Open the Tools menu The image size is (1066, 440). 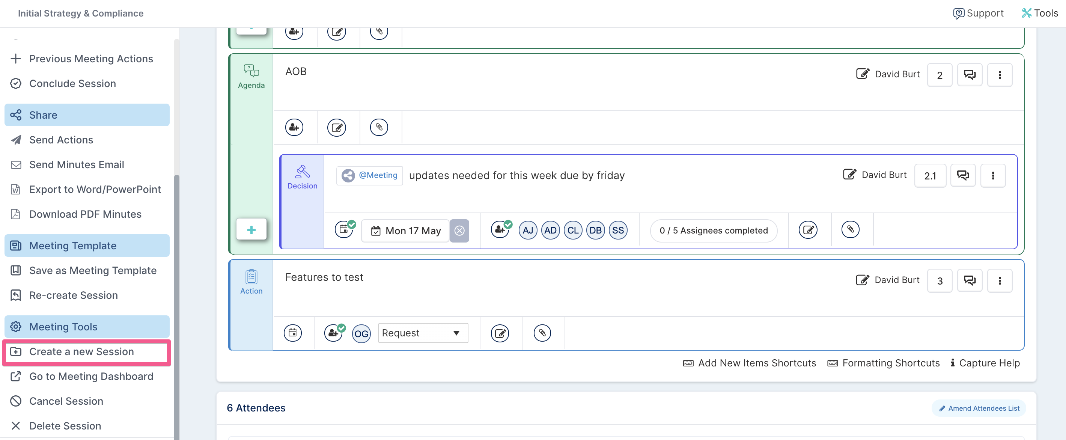coord(1039,13)
